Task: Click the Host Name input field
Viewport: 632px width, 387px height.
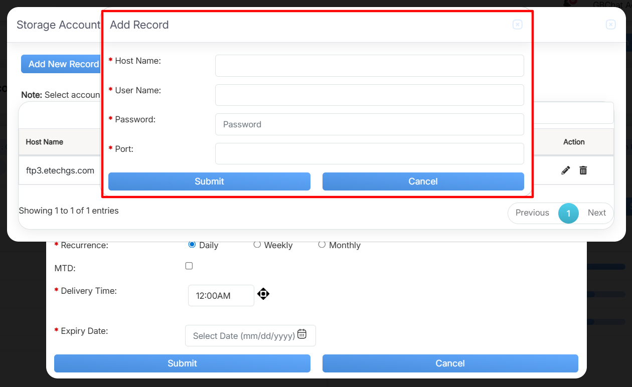Action: pos(370,66)
